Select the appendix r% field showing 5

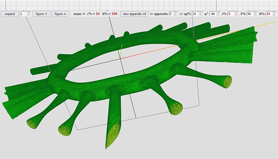coord(231,14)
